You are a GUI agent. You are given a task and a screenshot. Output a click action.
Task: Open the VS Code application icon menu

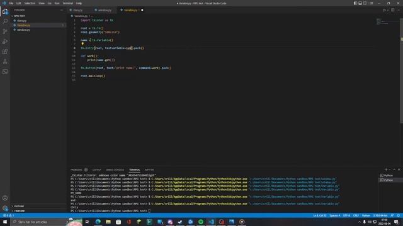tap(4, 3)
